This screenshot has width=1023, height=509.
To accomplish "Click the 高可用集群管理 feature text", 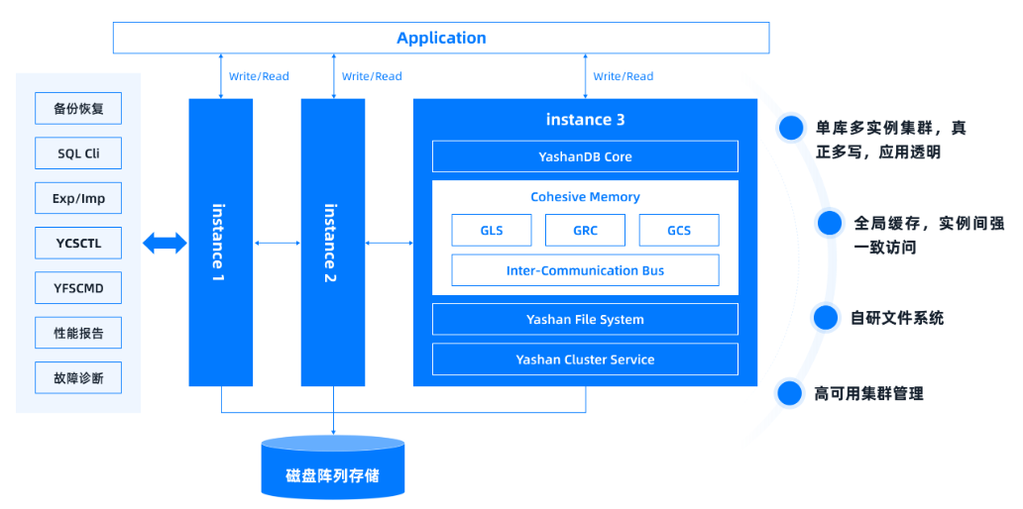I will coord(869,394).
